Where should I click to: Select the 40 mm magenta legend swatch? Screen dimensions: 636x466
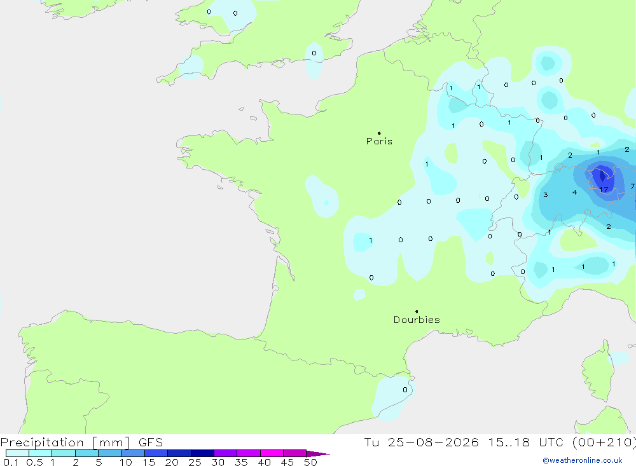click(x=272, y=453)
